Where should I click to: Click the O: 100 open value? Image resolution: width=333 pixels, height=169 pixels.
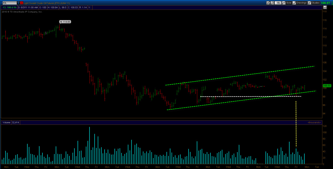click(43, 8)
